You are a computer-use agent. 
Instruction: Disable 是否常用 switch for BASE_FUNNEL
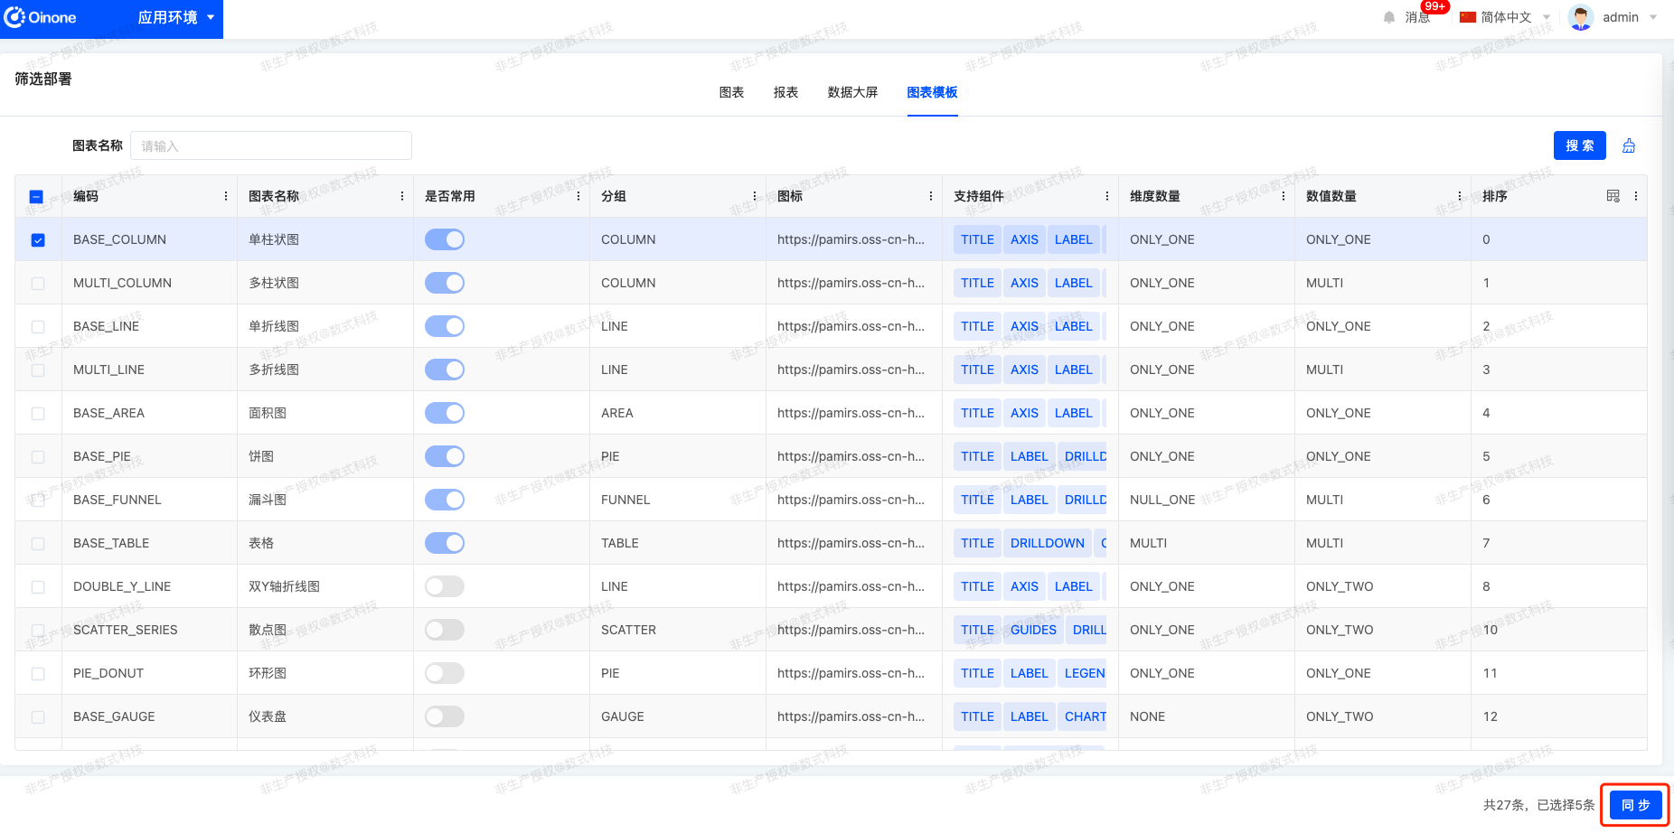[445, 500]
